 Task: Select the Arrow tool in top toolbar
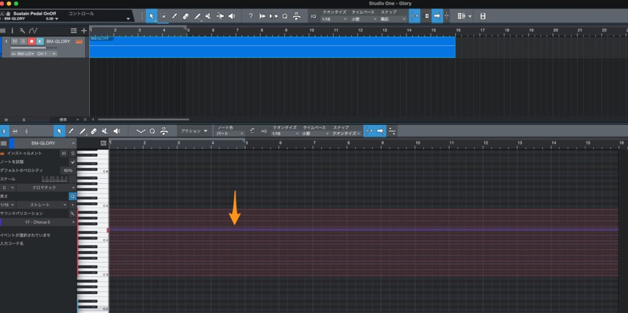tap(151, 16)
